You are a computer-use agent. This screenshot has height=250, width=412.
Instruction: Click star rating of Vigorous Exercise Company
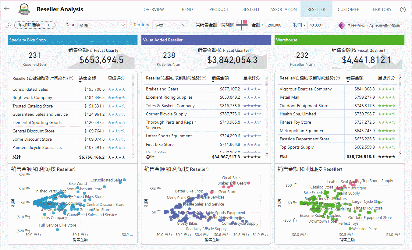(x=387, y=89)
